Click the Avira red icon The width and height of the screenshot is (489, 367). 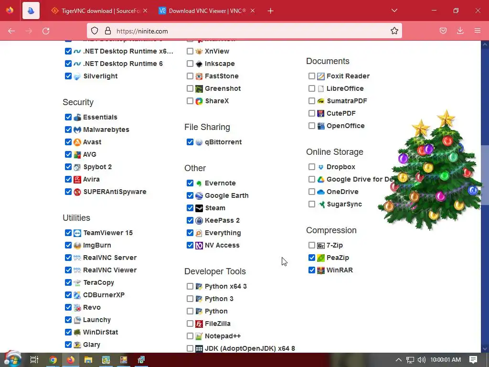point(77,180)
